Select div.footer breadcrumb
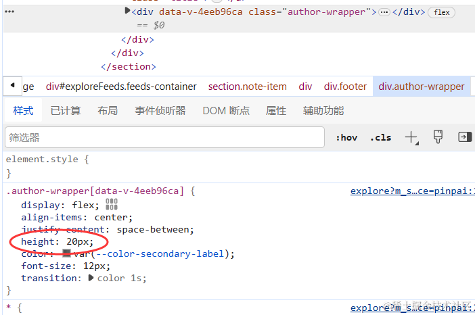Viewport: 475px width, 315px height. (x=345, y=87)
